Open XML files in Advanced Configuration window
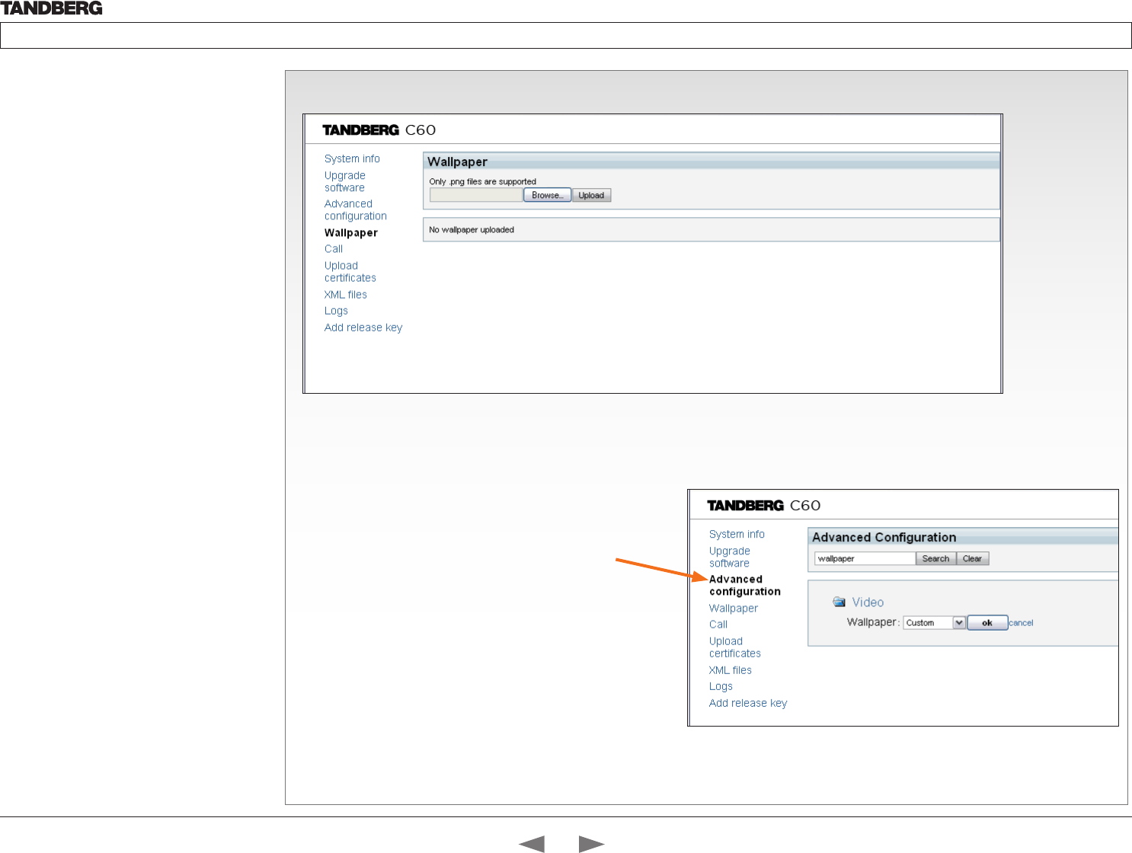 coord(731,670)
